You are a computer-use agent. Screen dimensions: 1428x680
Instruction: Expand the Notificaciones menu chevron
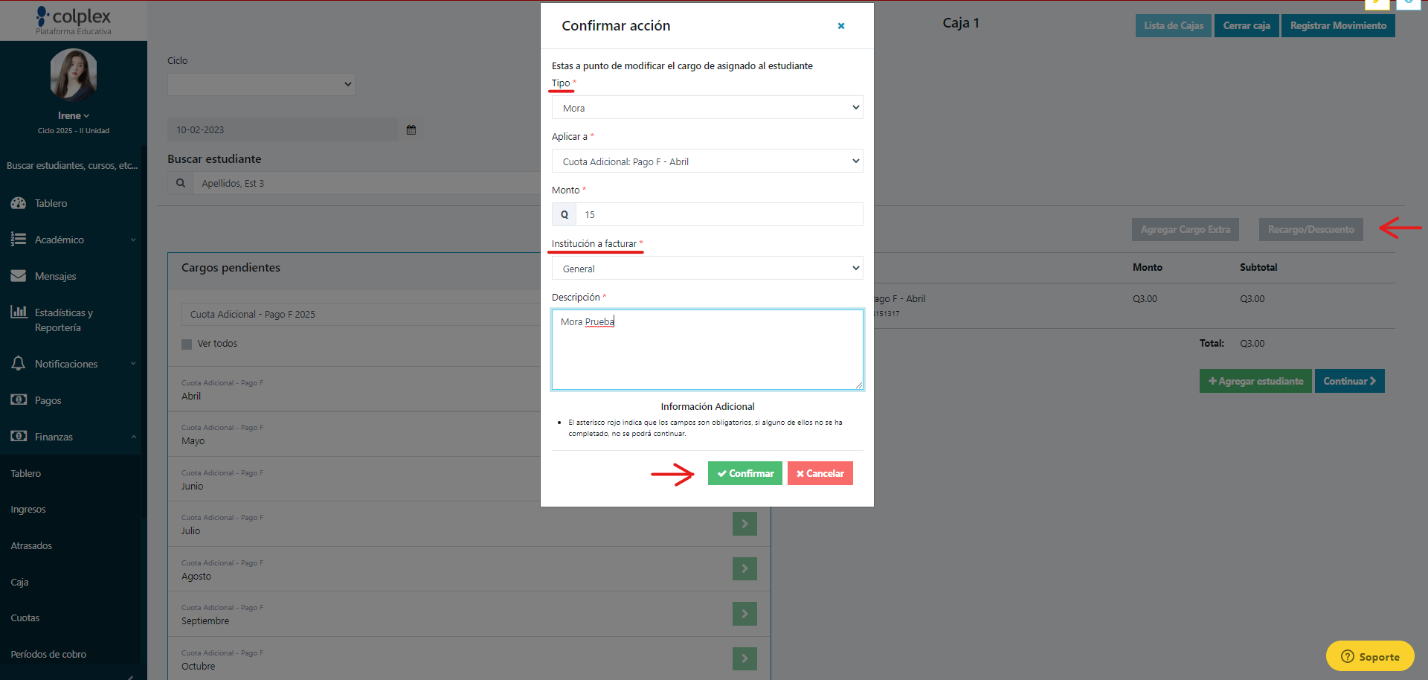coord(133,364)
